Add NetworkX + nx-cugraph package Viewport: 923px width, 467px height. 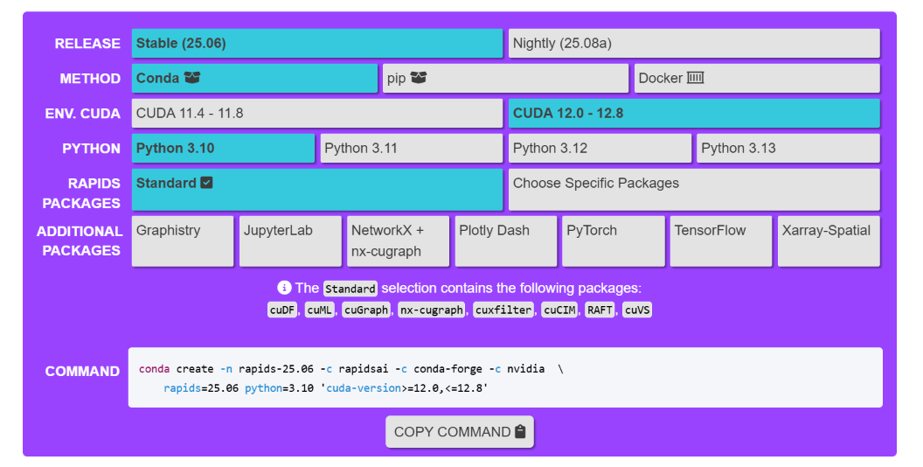[x=398, y=240]
